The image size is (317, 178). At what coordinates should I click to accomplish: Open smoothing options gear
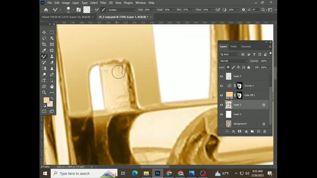[x=243, y=10]
